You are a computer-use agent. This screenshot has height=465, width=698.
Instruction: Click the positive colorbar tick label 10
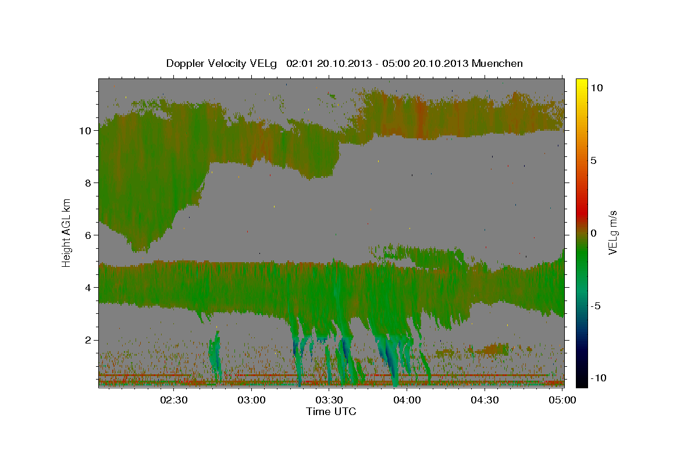pos(597,88)
